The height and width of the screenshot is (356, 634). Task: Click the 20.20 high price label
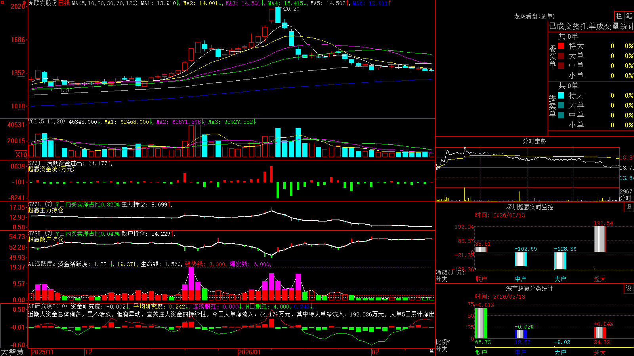[292, 9]
